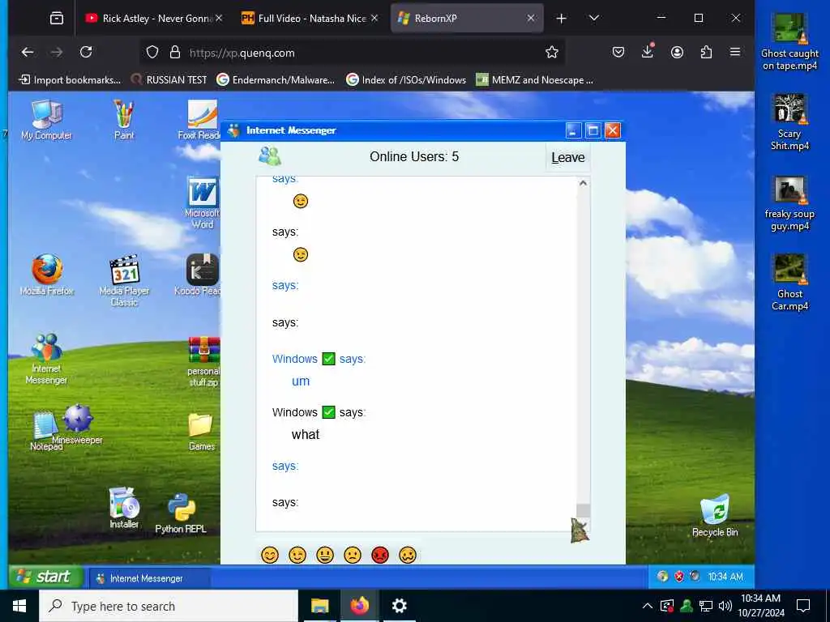Click Windows search box in taskbar

pyautogui.click(x=169, y=606)
